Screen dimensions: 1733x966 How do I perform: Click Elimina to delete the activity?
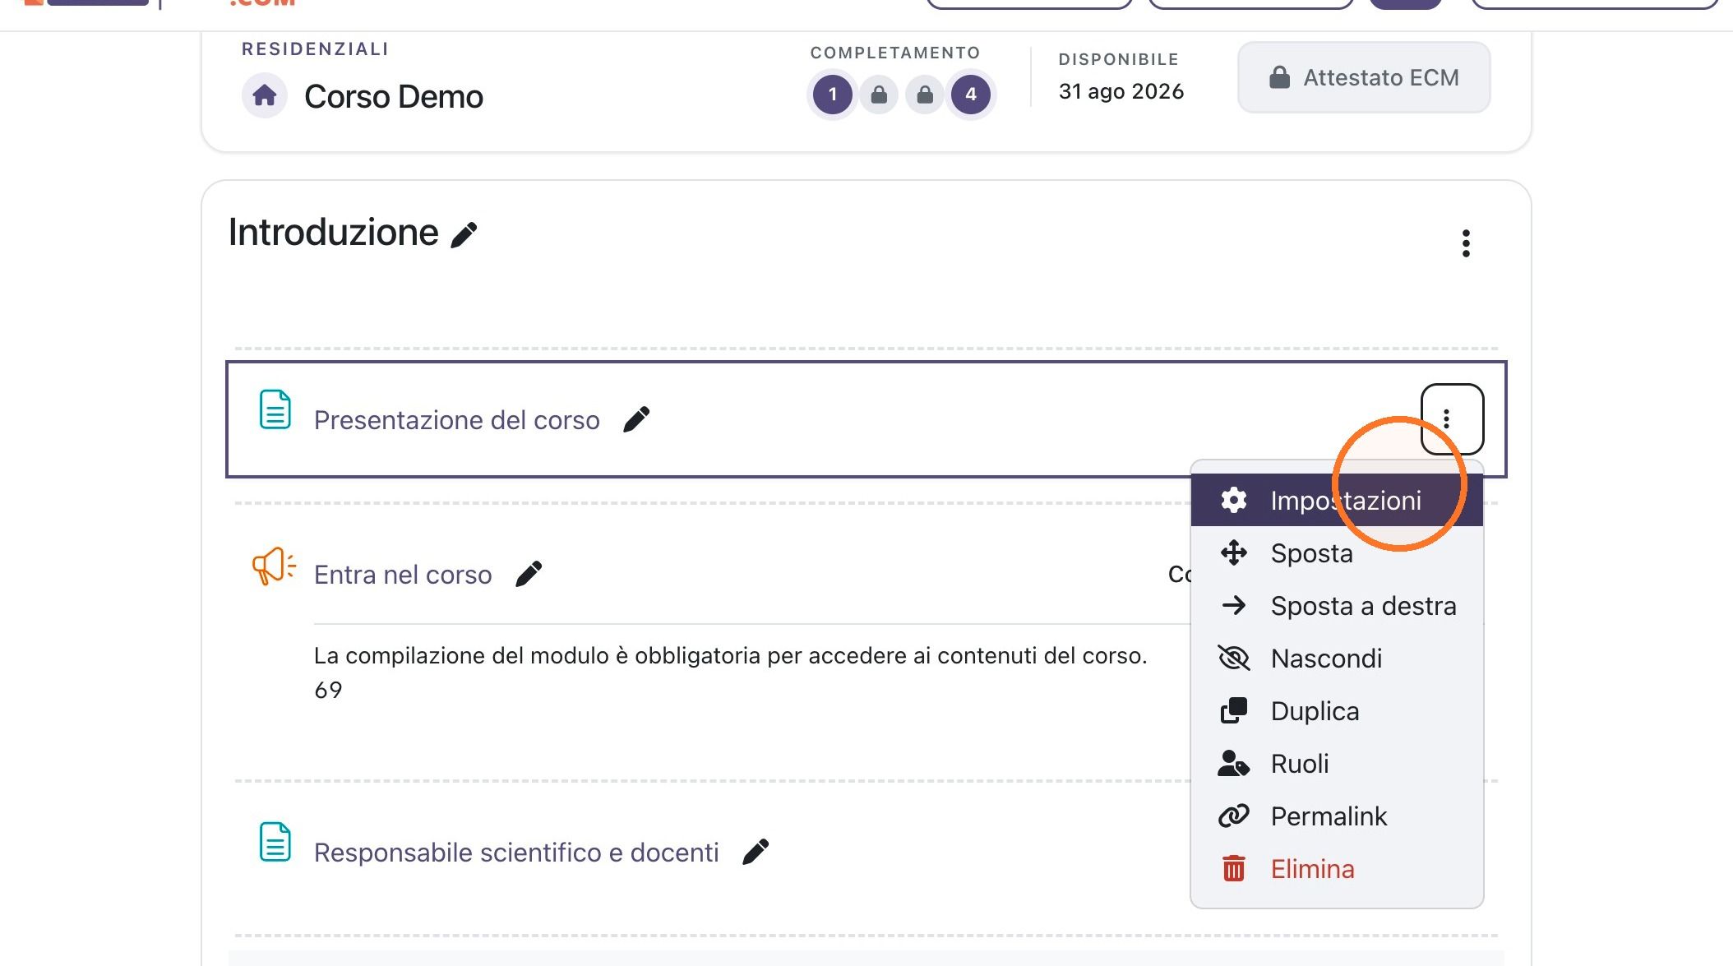[1337, 869]
